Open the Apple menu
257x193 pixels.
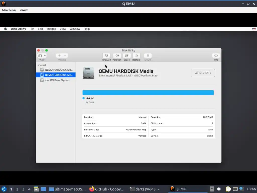pyautogui.click(x=6, y=29)
